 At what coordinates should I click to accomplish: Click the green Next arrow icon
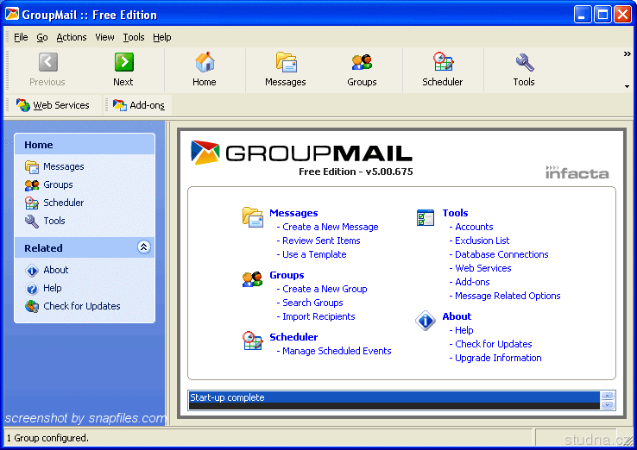(x=124, y=62)
